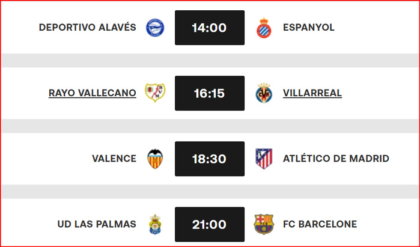This screenshot has width=420, height=247.
Task: Click the Rayo Vallecano club crest
Action: click(155, 93)
